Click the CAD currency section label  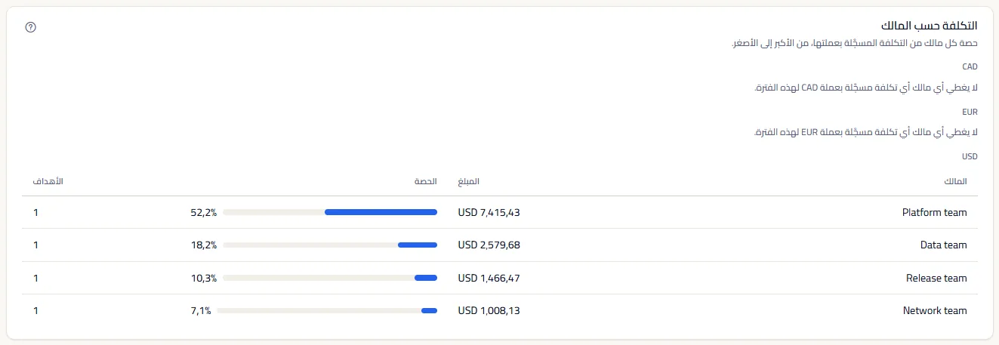point(970,66)
